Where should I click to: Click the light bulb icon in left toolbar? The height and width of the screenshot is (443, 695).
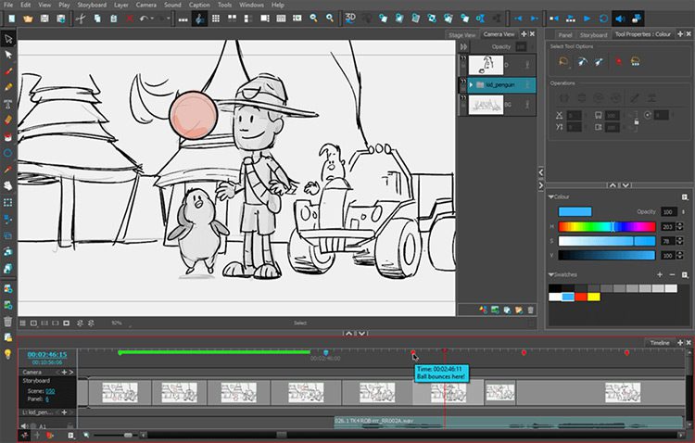click(8, 354)
